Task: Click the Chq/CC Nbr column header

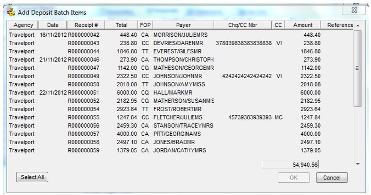Action: pos(242,25)
